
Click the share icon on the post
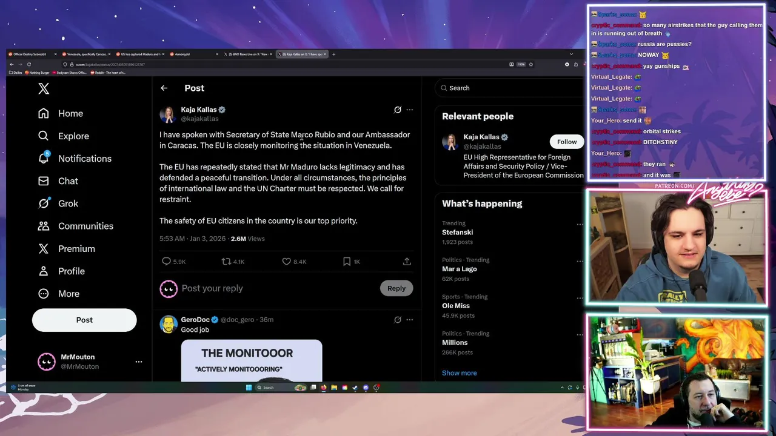(407, 262)
